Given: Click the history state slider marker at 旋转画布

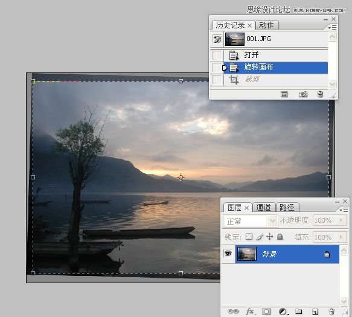Looking at the screenshot, I should [225, 68].
